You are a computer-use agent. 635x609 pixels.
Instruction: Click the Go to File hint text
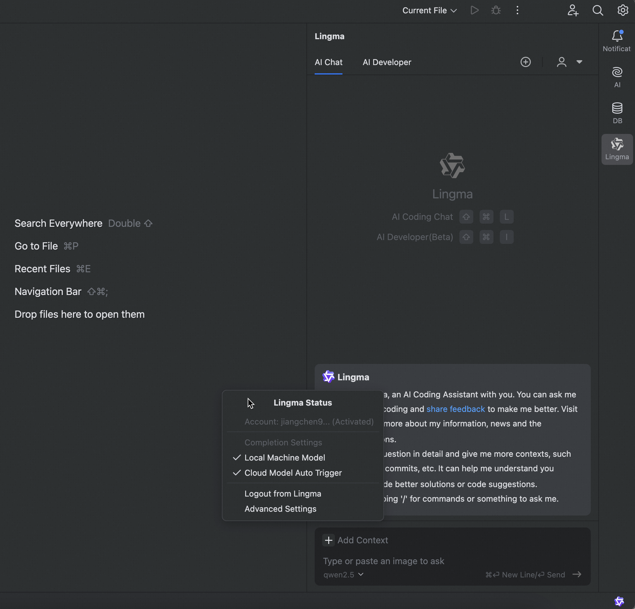click(36, 246)
